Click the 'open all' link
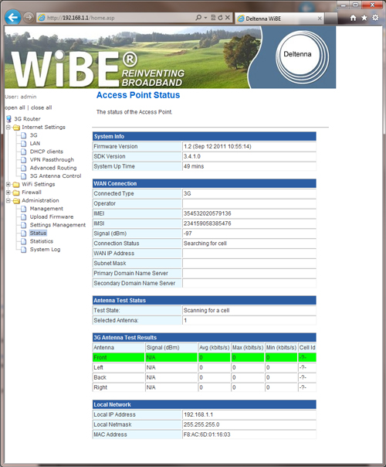The width and height of the screenshot is (386, 467). click(x=15, y=107)
